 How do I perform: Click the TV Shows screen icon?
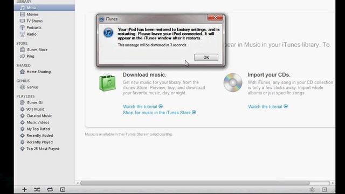pyautogui.click(x=22, y=21)
